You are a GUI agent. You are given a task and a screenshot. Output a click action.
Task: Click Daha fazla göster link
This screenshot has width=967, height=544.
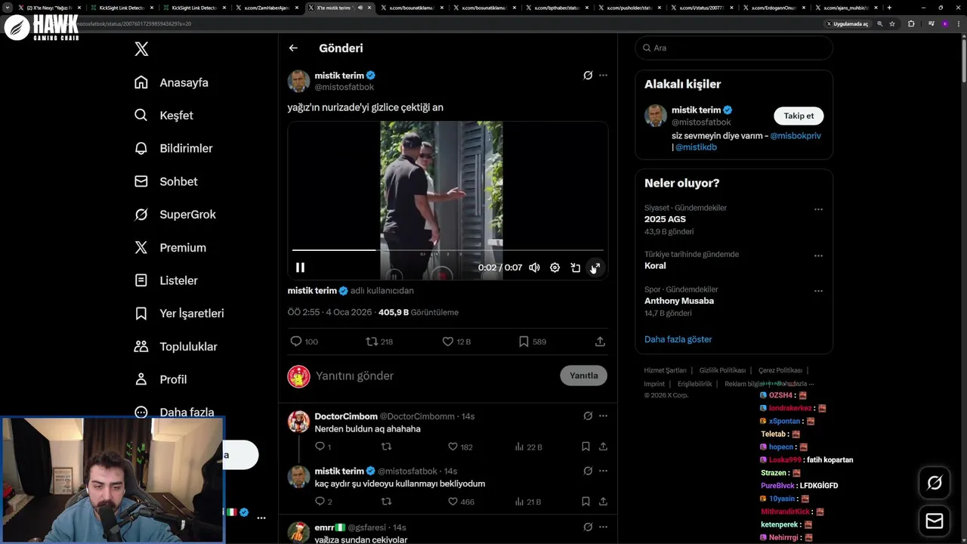coord(678,339)
